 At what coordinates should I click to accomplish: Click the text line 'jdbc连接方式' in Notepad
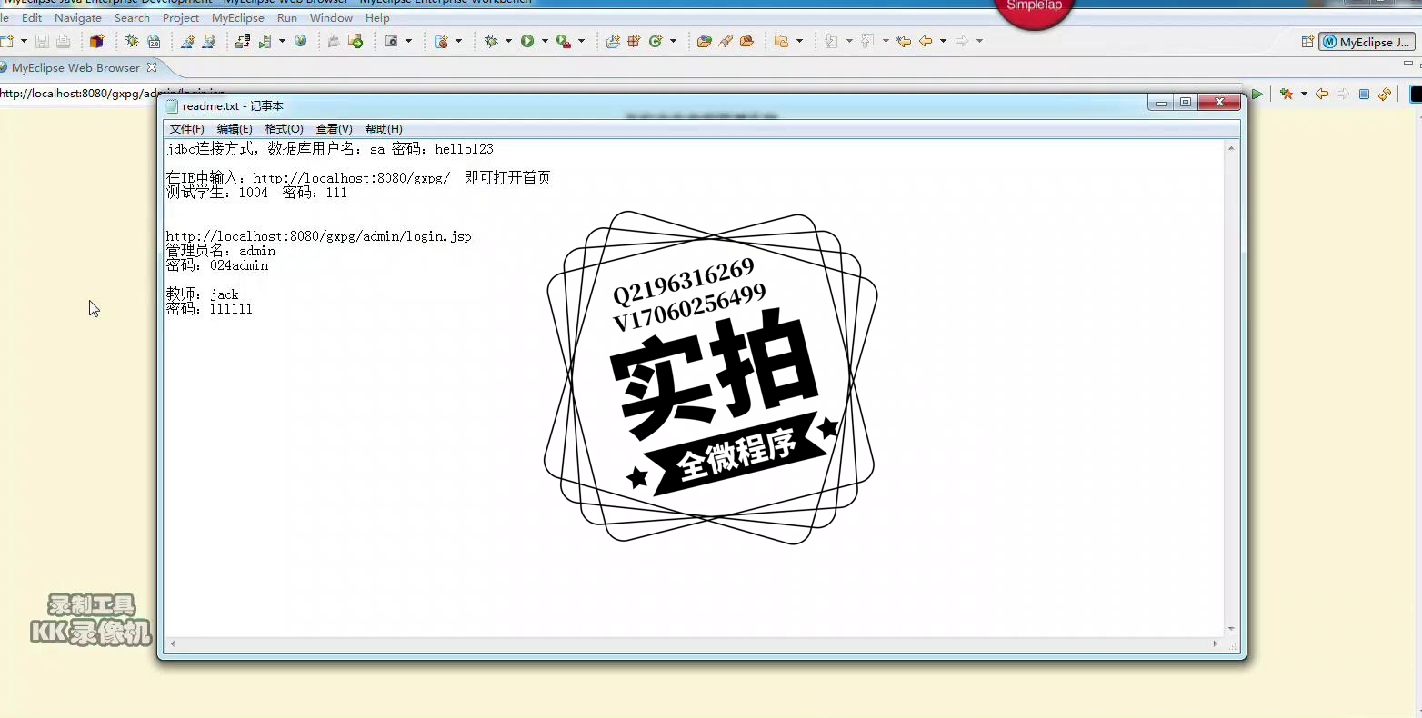(330, 149)
